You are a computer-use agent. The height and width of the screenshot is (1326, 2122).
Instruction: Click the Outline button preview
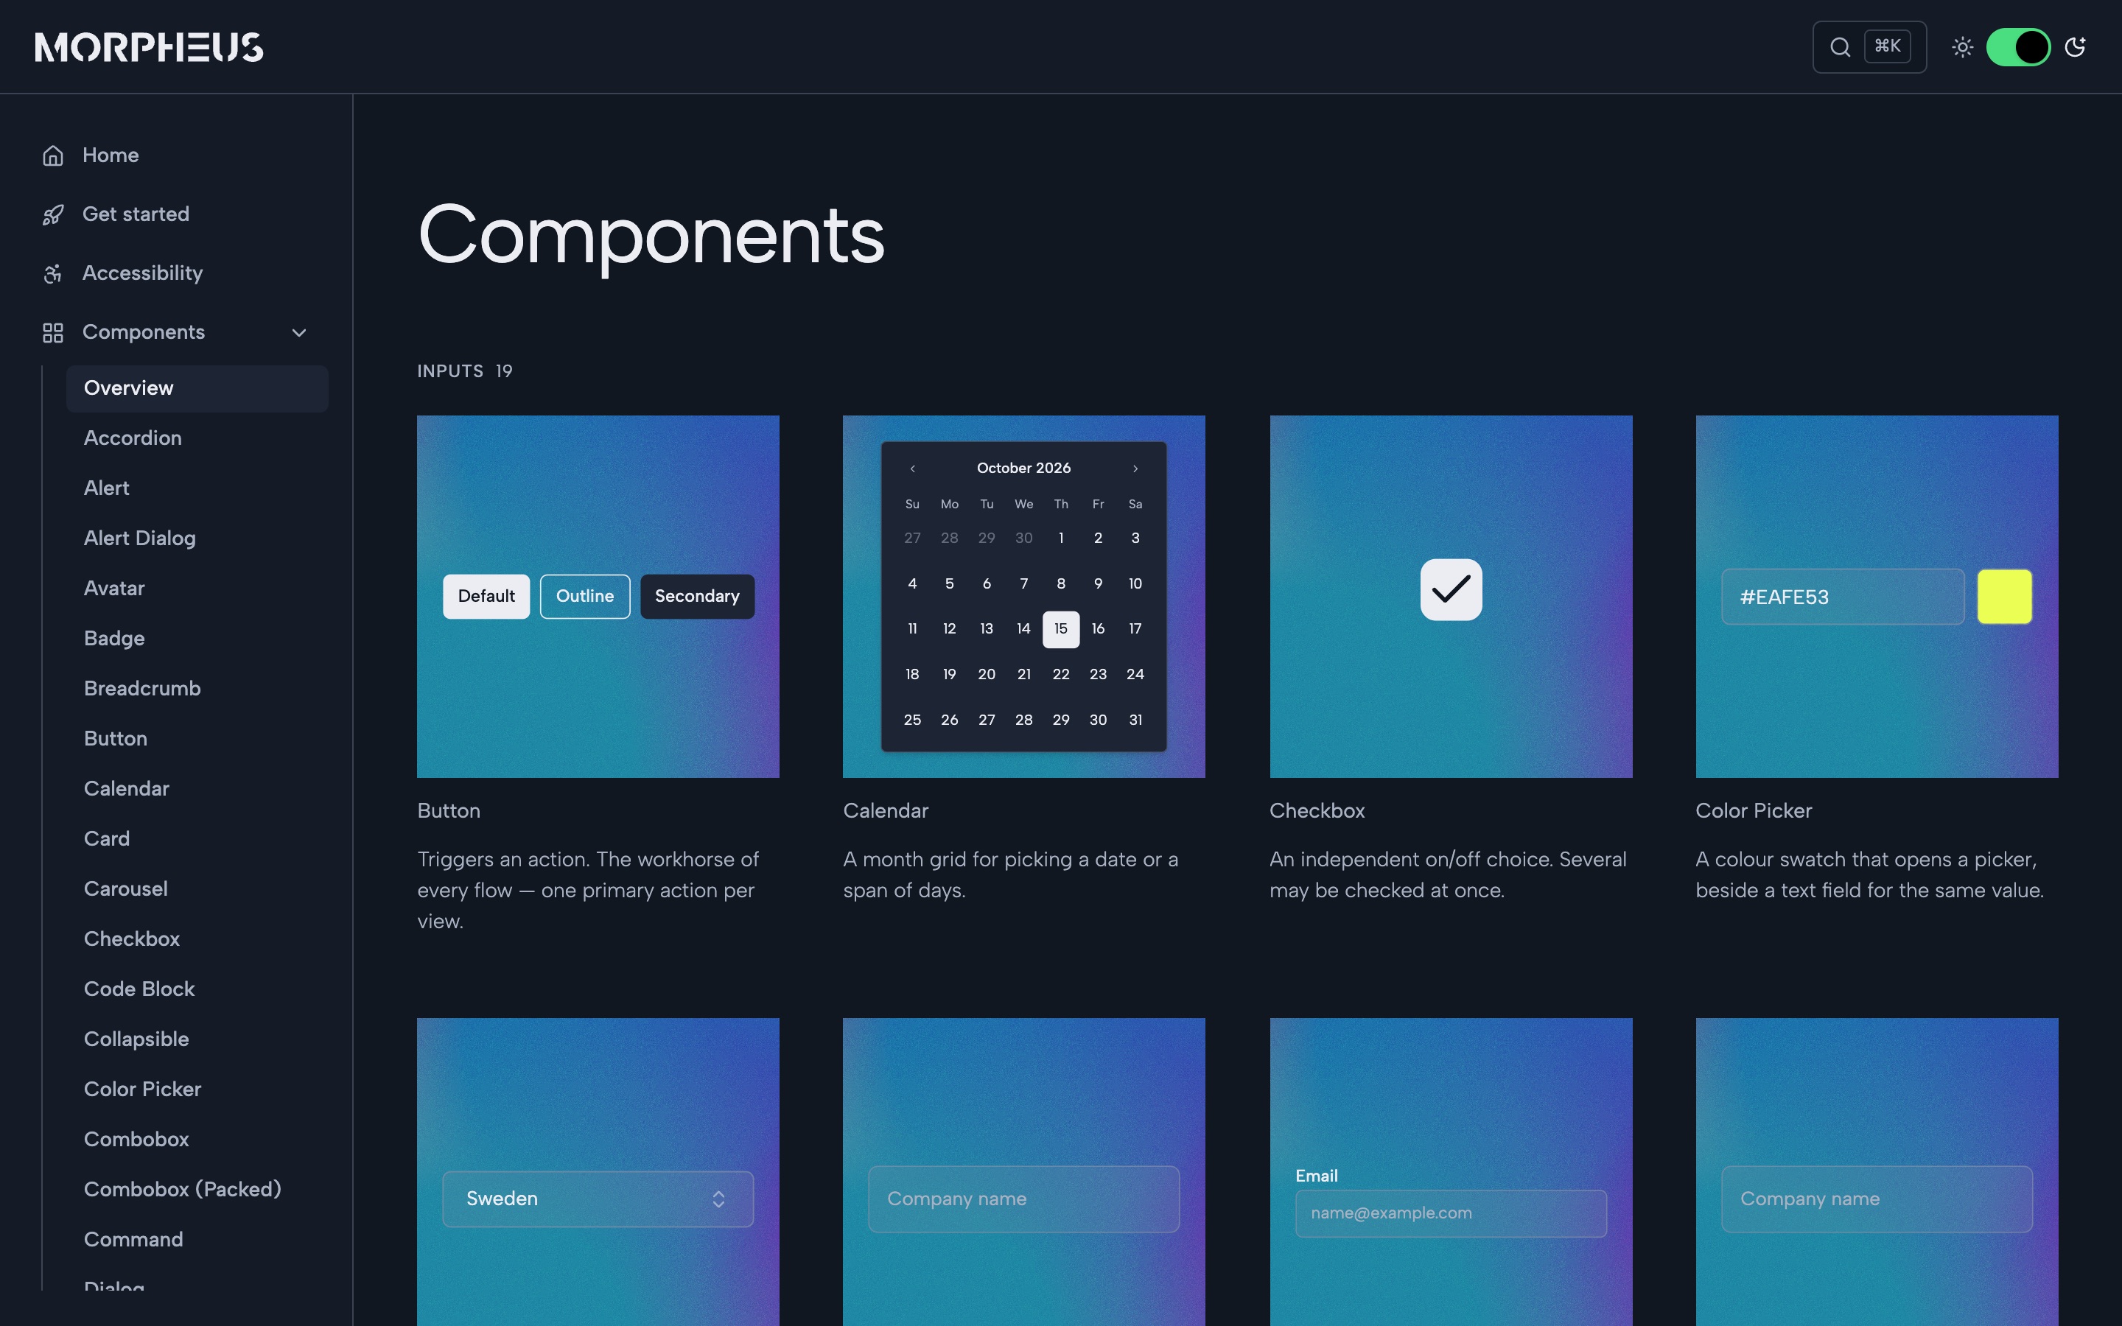click(x=585, y=597)
